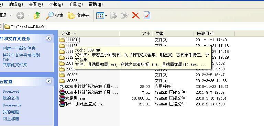
Task: Collapse the Other Places panel
Action: pyautogui.click(x=49, y=81)
